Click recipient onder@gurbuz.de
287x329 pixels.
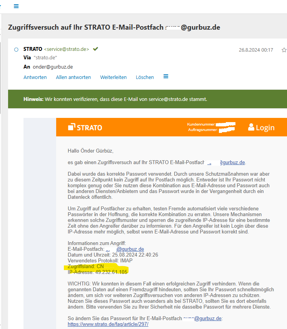click(53, 67)
